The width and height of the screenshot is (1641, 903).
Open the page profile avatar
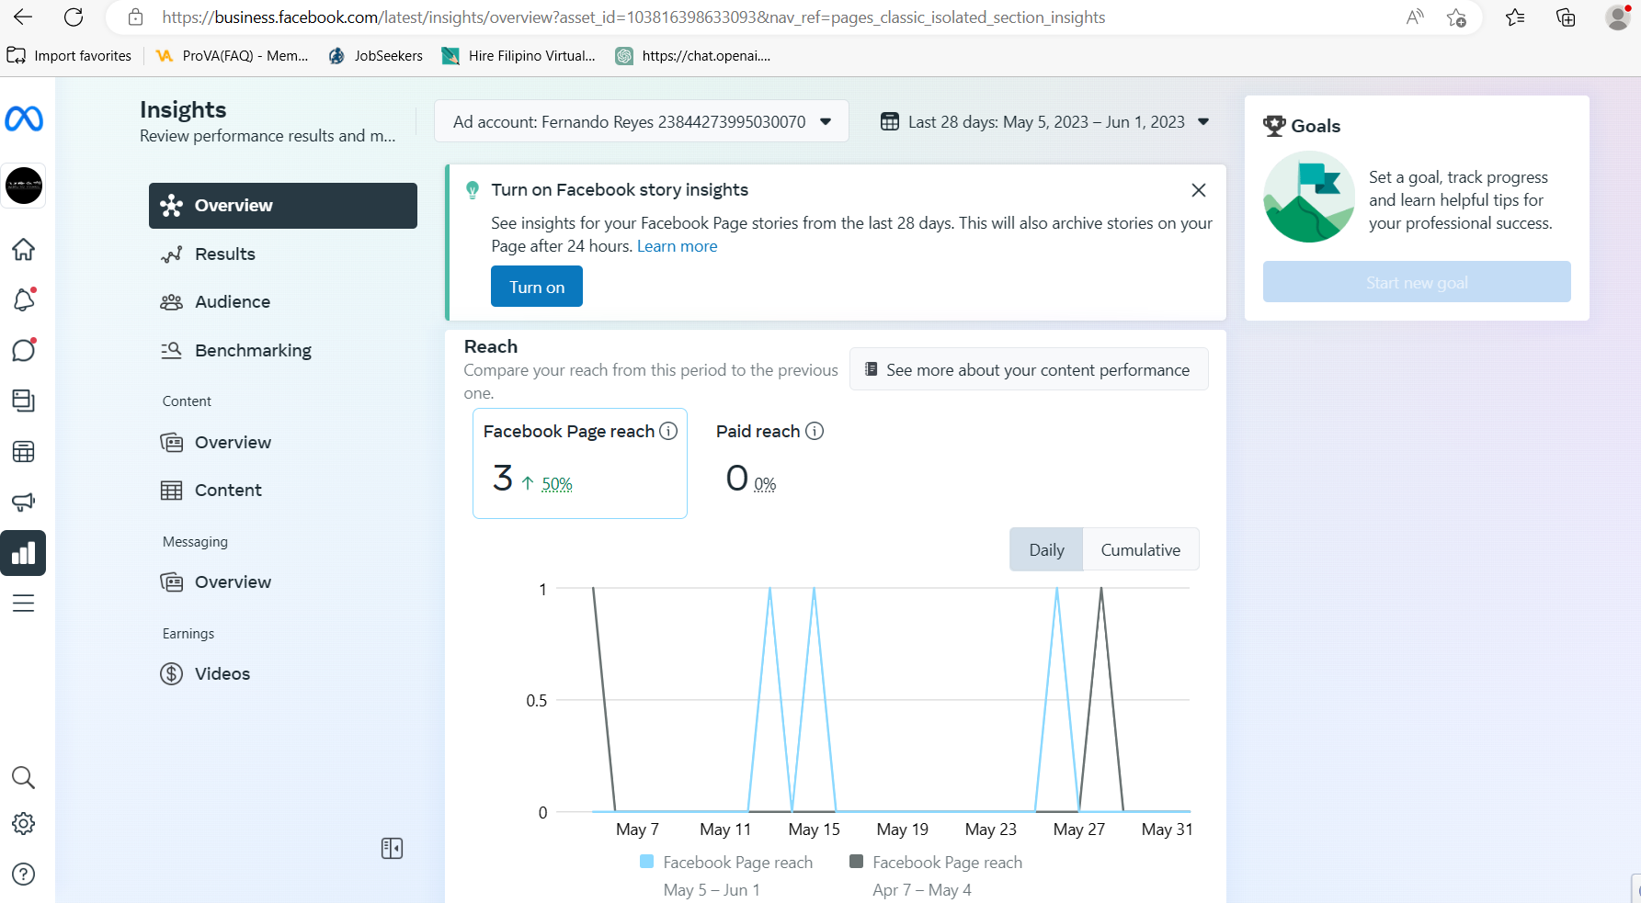(24, 186)
